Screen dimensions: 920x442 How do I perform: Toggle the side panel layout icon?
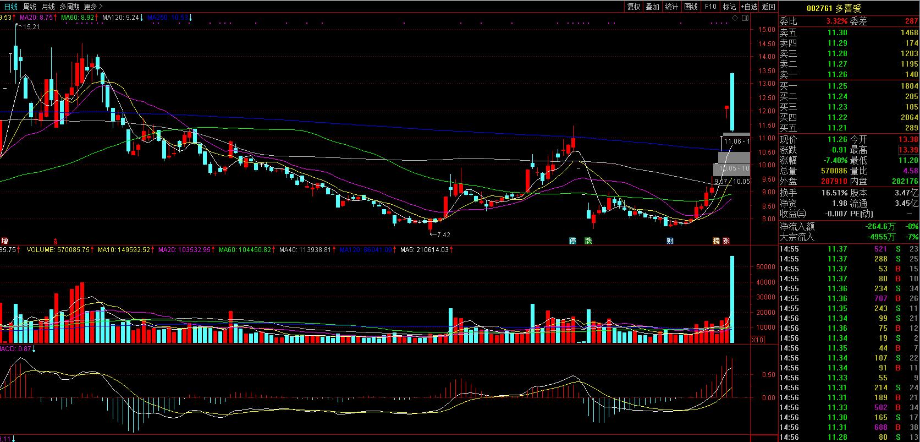pyautogui.click(x=745, y=18)
